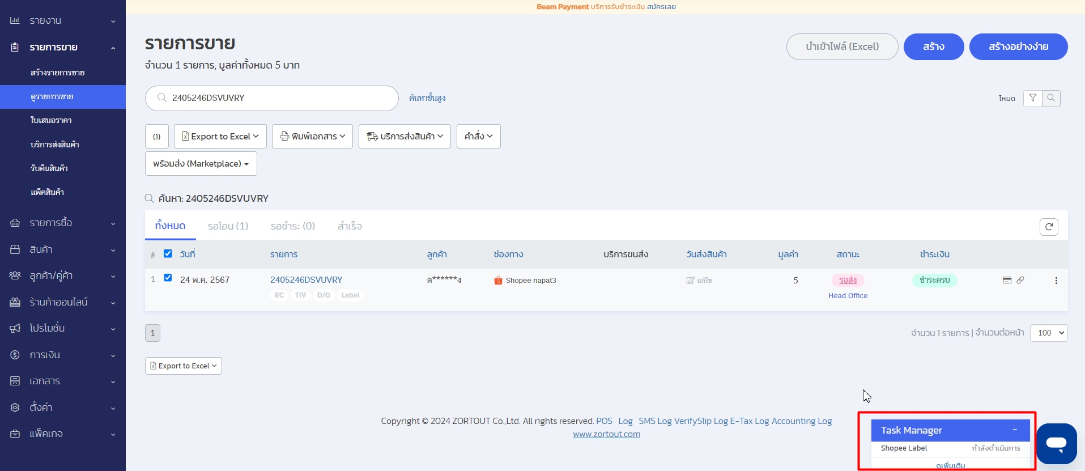1085x471 pixels.
Task: Open order link 2405246DSVUVRY
Action: click(306, 280)
